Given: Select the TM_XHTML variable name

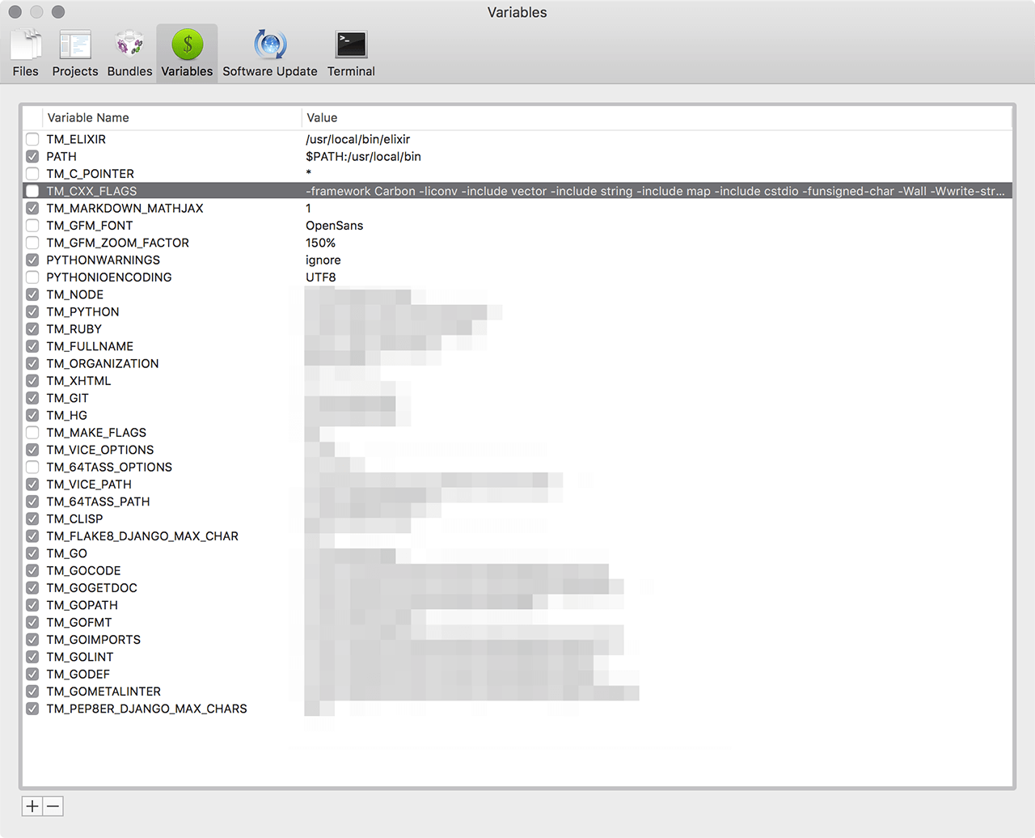Looking at the screenshot, I should (x=78, y=381).
